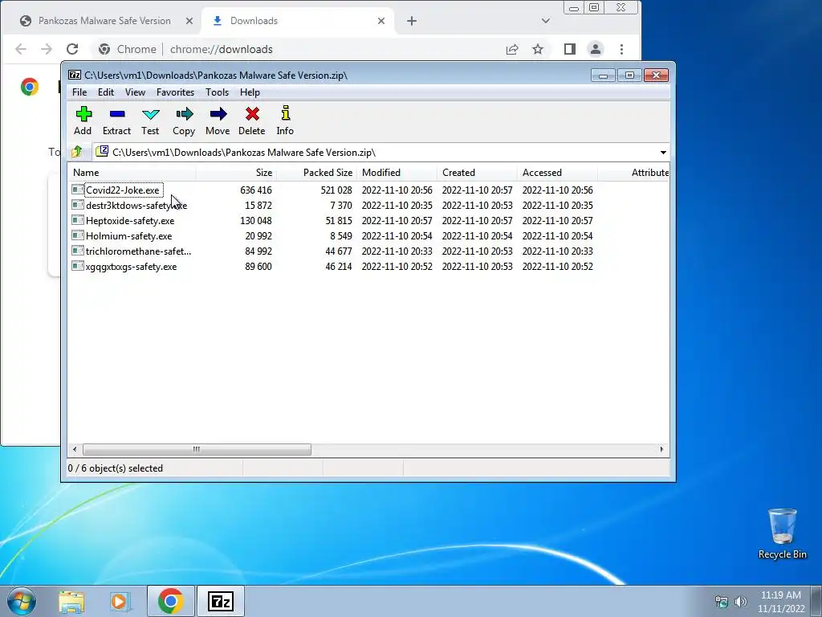
Task: Toggle Chrome's side panel icon
Action: (x=570, y=49)
